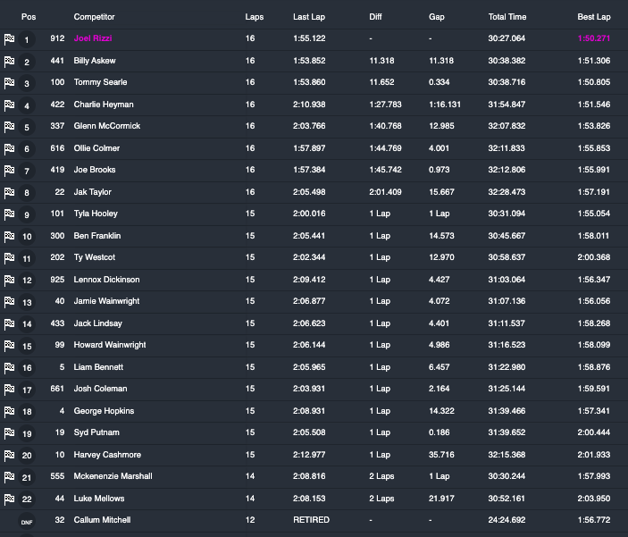Click the Total Time column header

pyautogui.click(x=507, y=17)
